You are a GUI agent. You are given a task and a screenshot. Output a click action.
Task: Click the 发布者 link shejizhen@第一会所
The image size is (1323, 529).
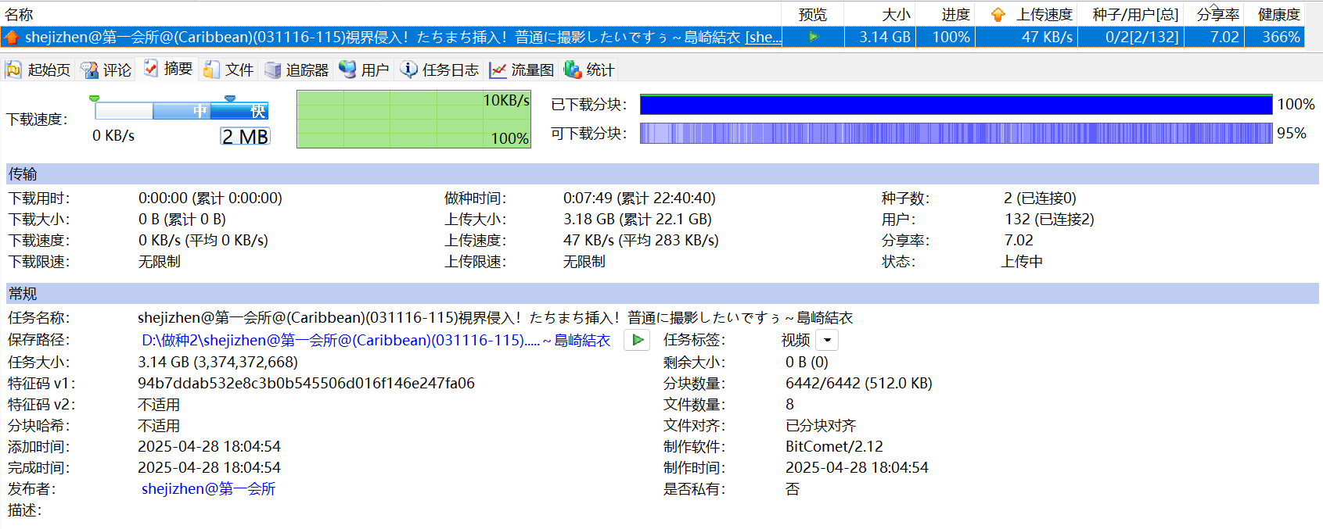(208, 489)
